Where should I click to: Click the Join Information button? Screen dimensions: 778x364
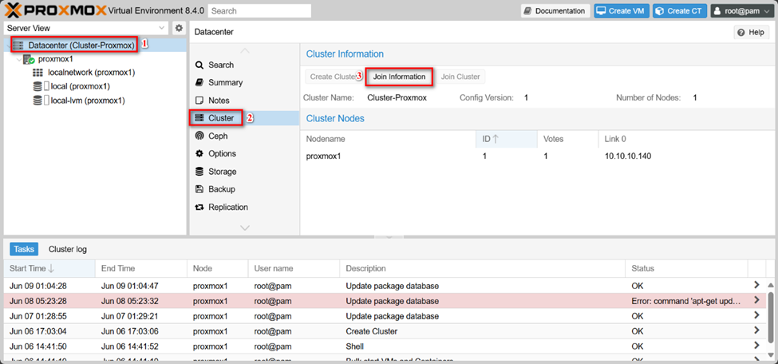tap(399, 77)
